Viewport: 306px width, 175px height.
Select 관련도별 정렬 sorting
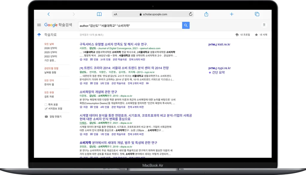51,68
